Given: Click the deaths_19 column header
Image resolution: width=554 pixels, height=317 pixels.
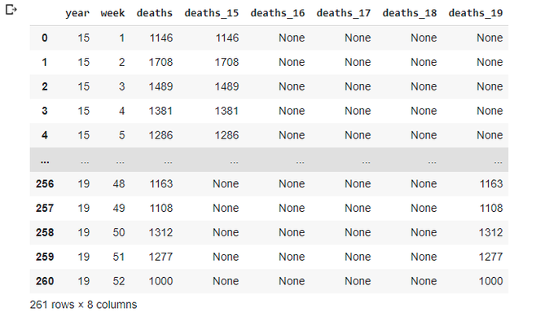Looking at the screenshot, I should 476,13.
